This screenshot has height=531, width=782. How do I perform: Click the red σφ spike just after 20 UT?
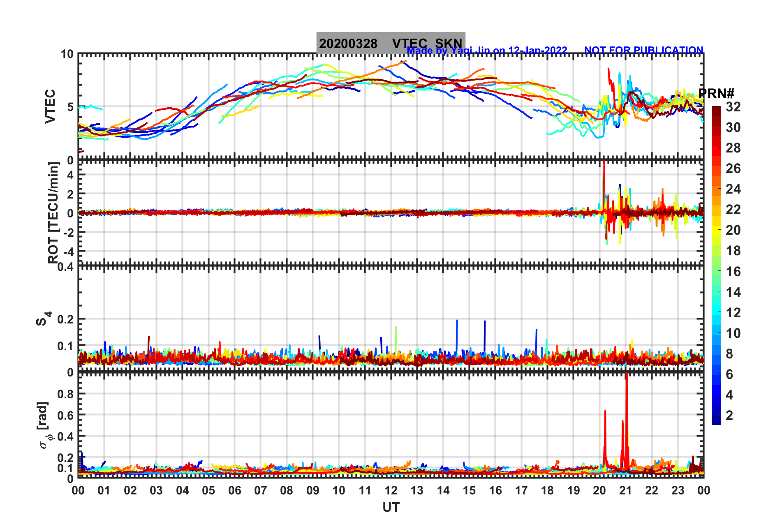point(605,438)
